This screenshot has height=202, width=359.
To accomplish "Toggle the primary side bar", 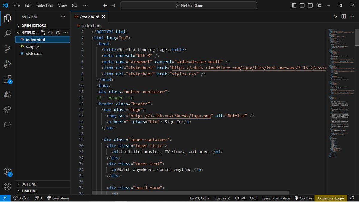I will coord(294,5).
